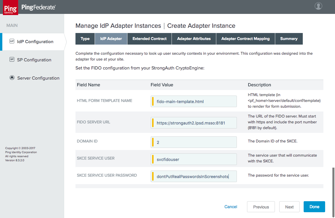The image size is (335, 218).
Task: Click the SKCE service user description text
Action: coord(282,158)
